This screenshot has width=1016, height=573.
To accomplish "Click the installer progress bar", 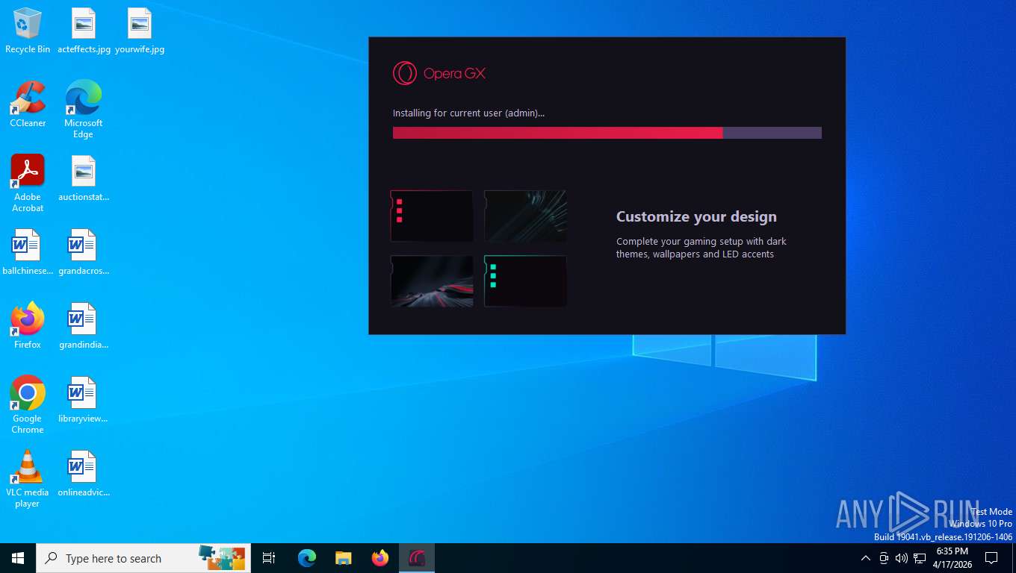I will coord(607,133).
